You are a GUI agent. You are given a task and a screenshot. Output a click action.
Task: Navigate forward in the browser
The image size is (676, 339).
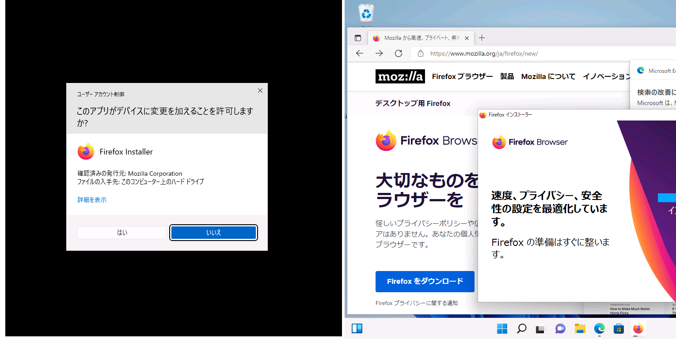click(x=379, y=53)
